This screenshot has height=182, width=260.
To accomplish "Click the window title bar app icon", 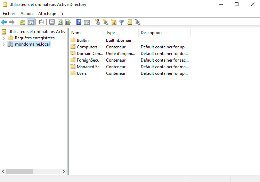I will pos(5,4).
